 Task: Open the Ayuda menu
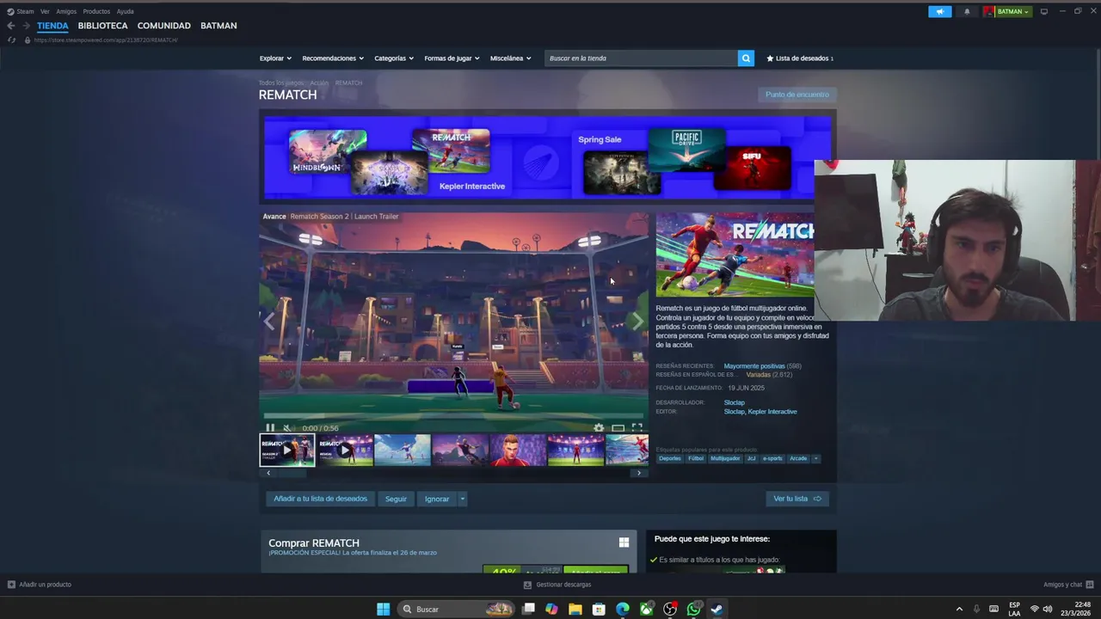(x=125, y=11)
